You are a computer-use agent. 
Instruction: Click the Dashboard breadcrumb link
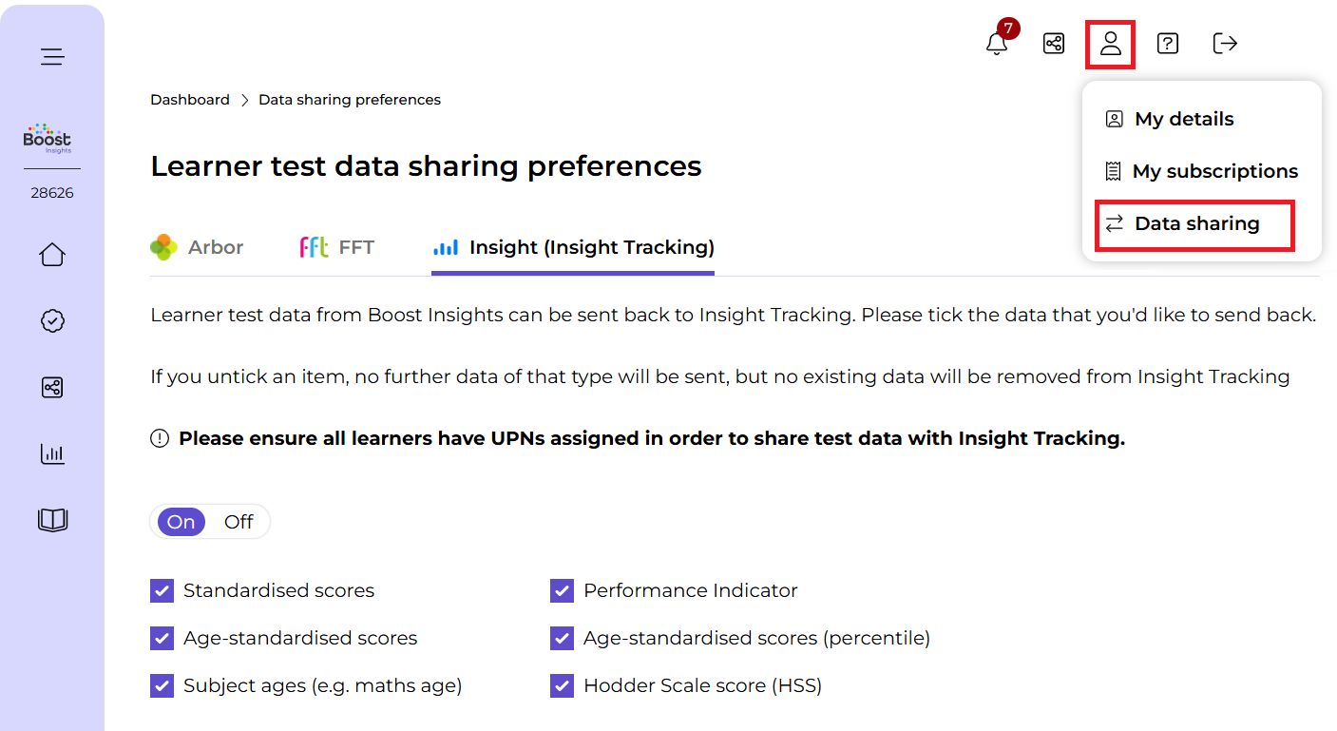190,100
